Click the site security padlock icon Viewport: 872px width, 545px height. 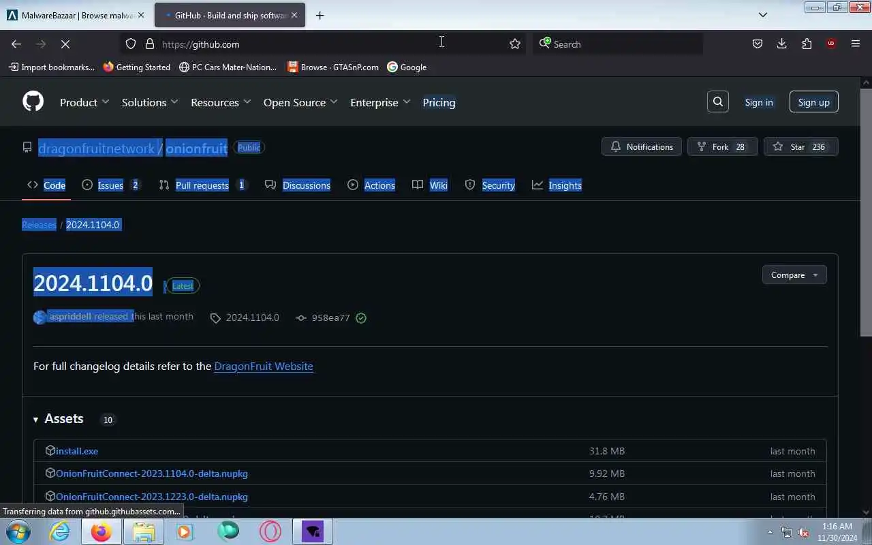coord(150,44)
